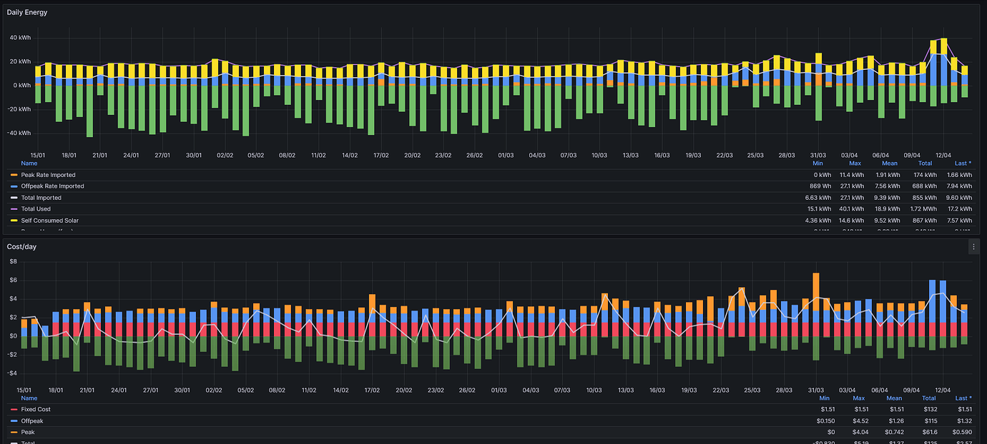Select the 7.94 kWh last value
987x444 pixels.
point(959,186)
